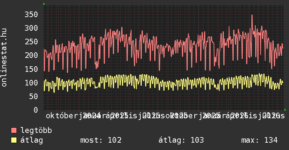The width and height of the screenshot is (289, 150).
Task: Click the 50 y-axis label
Action: 33,96
